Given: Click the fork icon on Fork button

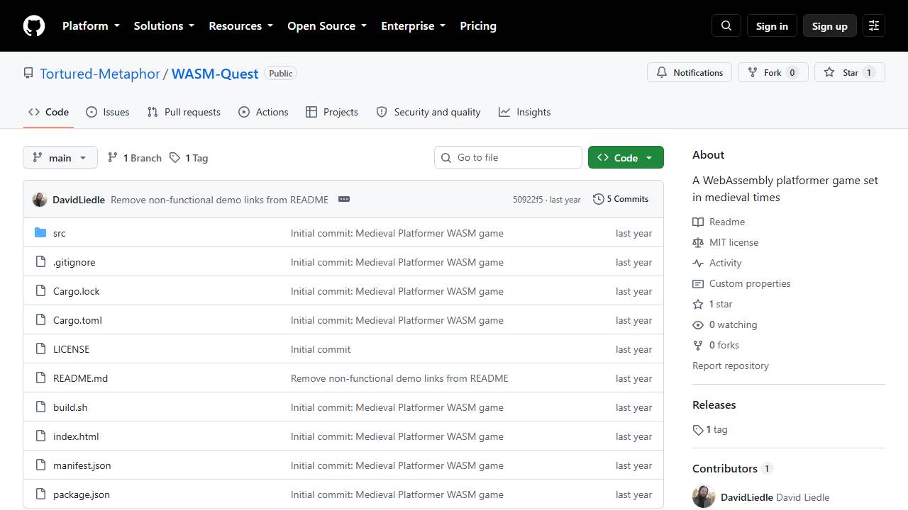Looking at the screenshot, I should pos(753,72).
